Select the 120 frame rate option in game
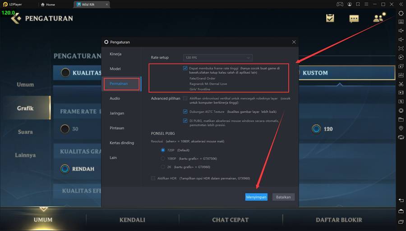This screenshot has height=231, width=406. coord(316,129)
